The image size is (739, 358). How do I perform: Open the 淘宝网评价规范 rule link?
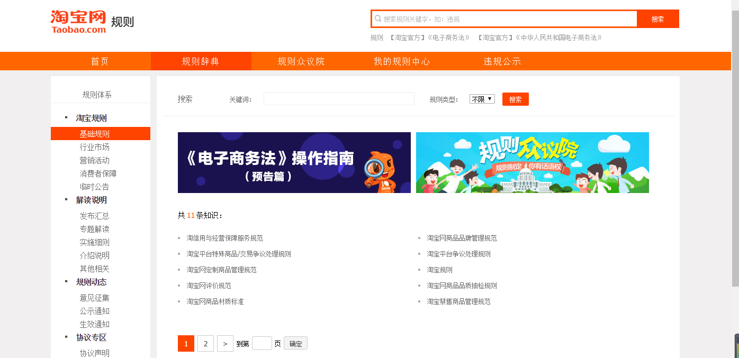click(209, 286)
